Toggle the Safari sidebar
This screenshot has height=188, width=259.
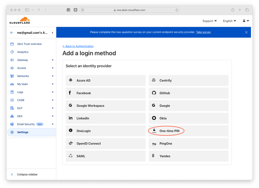click(x=27, y=10)
